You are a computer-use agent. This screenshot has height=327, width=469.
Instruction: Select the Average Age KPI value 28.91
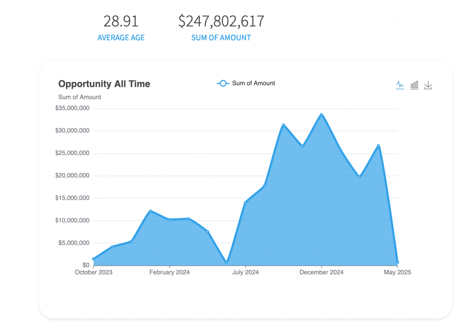[121, 21]
